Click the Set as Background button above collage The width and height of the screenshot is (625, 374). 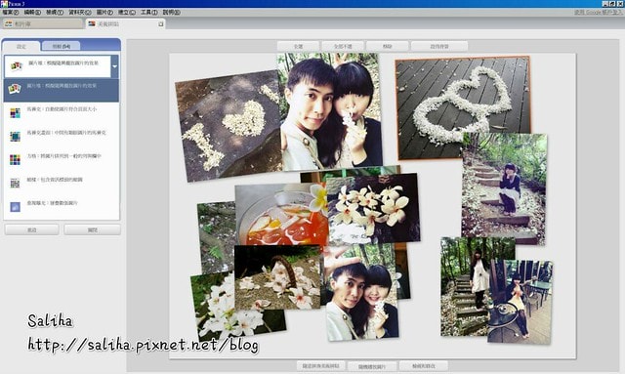tap(439, 46)
